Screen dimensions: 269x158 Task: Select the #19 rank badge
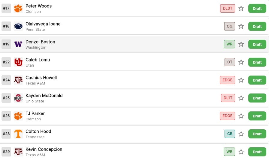tap(6, 44)
